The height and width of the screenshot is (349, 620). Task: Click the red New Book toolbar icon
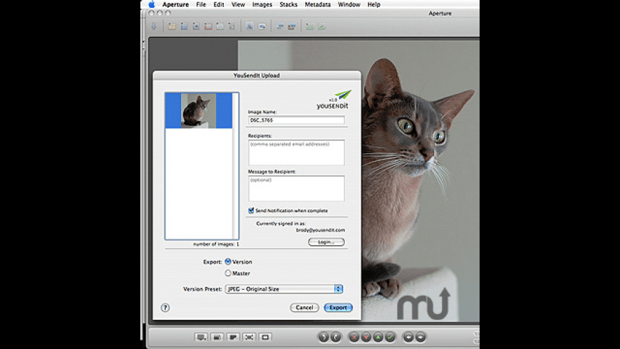[208, 26]
